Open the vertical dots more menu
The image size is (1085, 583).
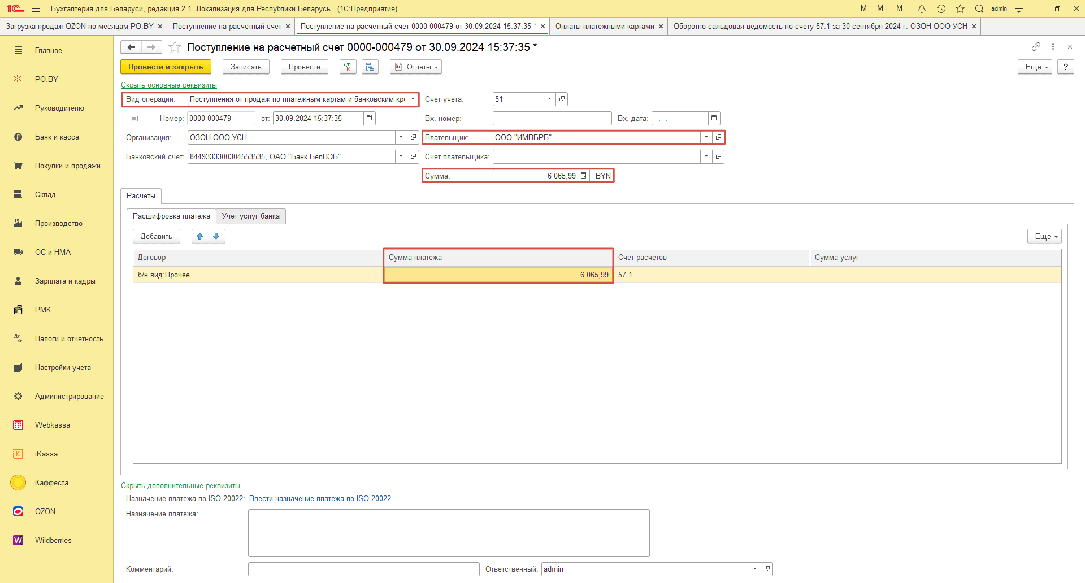[1053, 46]
